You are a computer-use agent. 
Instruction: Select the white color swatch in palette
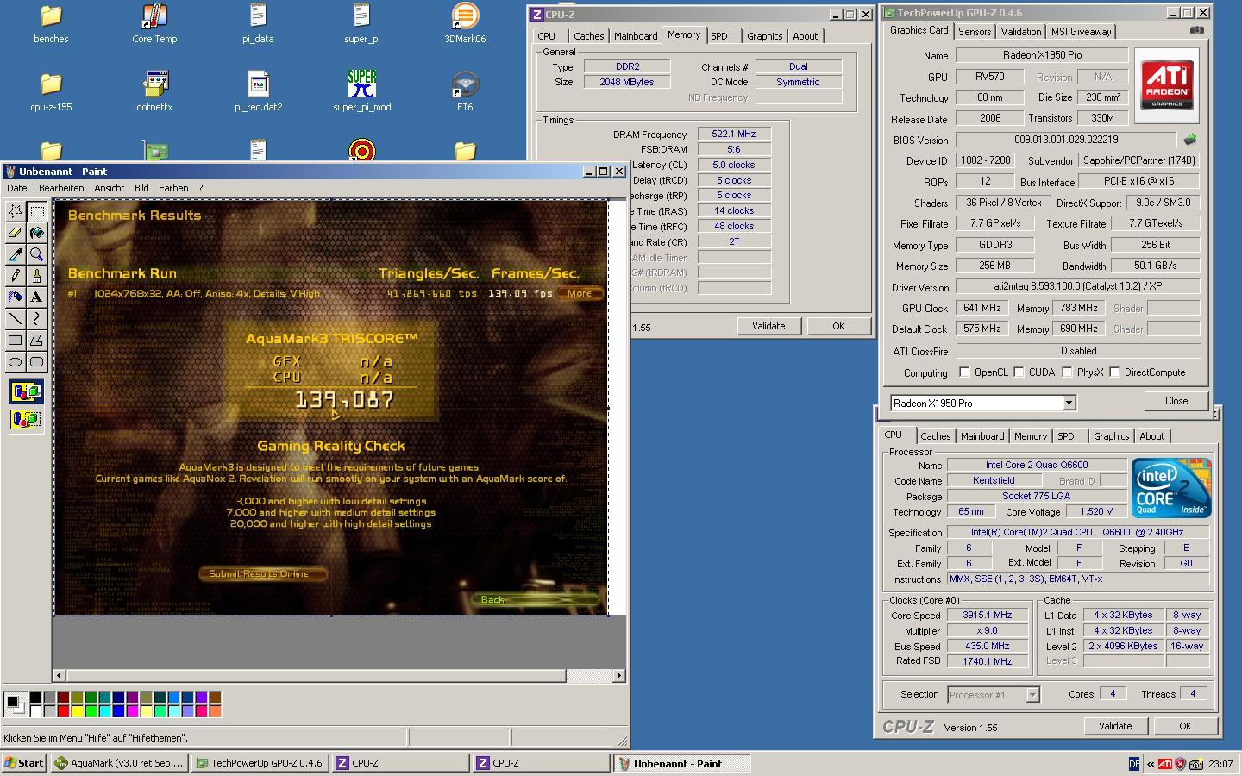(35, 710)
